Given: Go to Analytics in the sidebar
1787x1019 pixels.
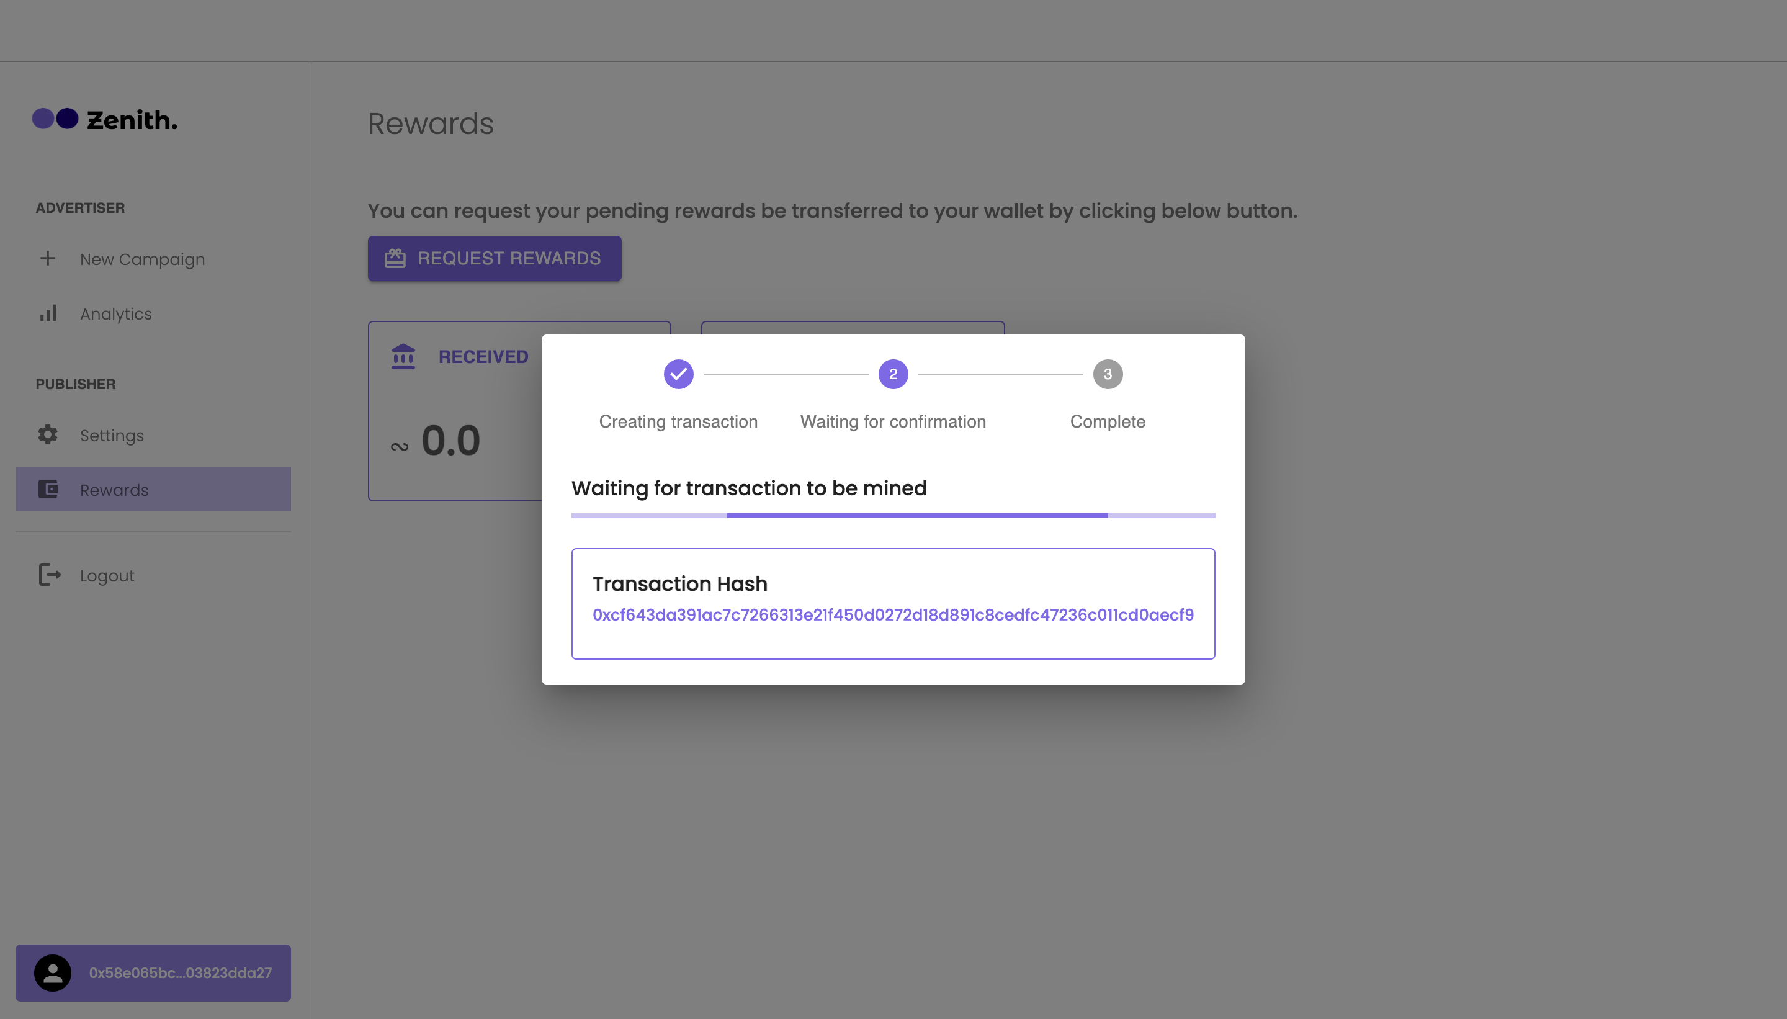Looking at the screenshot, I should pos(115,313).
